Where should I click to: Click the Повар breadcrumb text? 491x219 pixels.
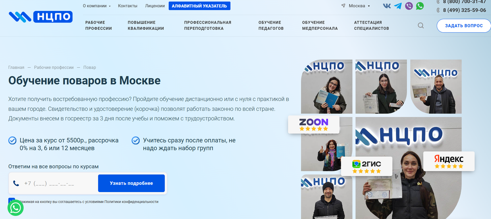(x=90, y=67)
